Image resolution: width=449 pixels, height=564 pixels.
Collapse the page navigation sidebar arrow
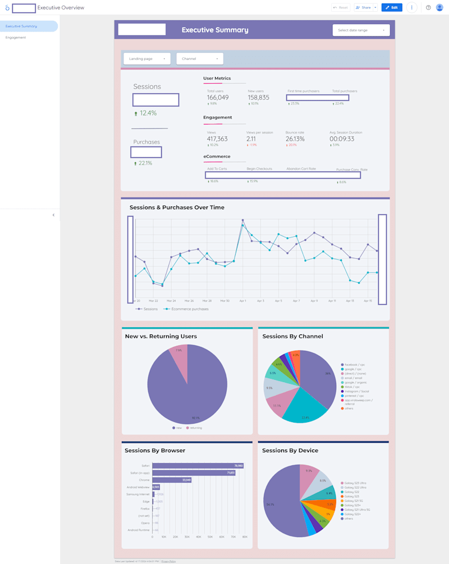click(54, 215)
